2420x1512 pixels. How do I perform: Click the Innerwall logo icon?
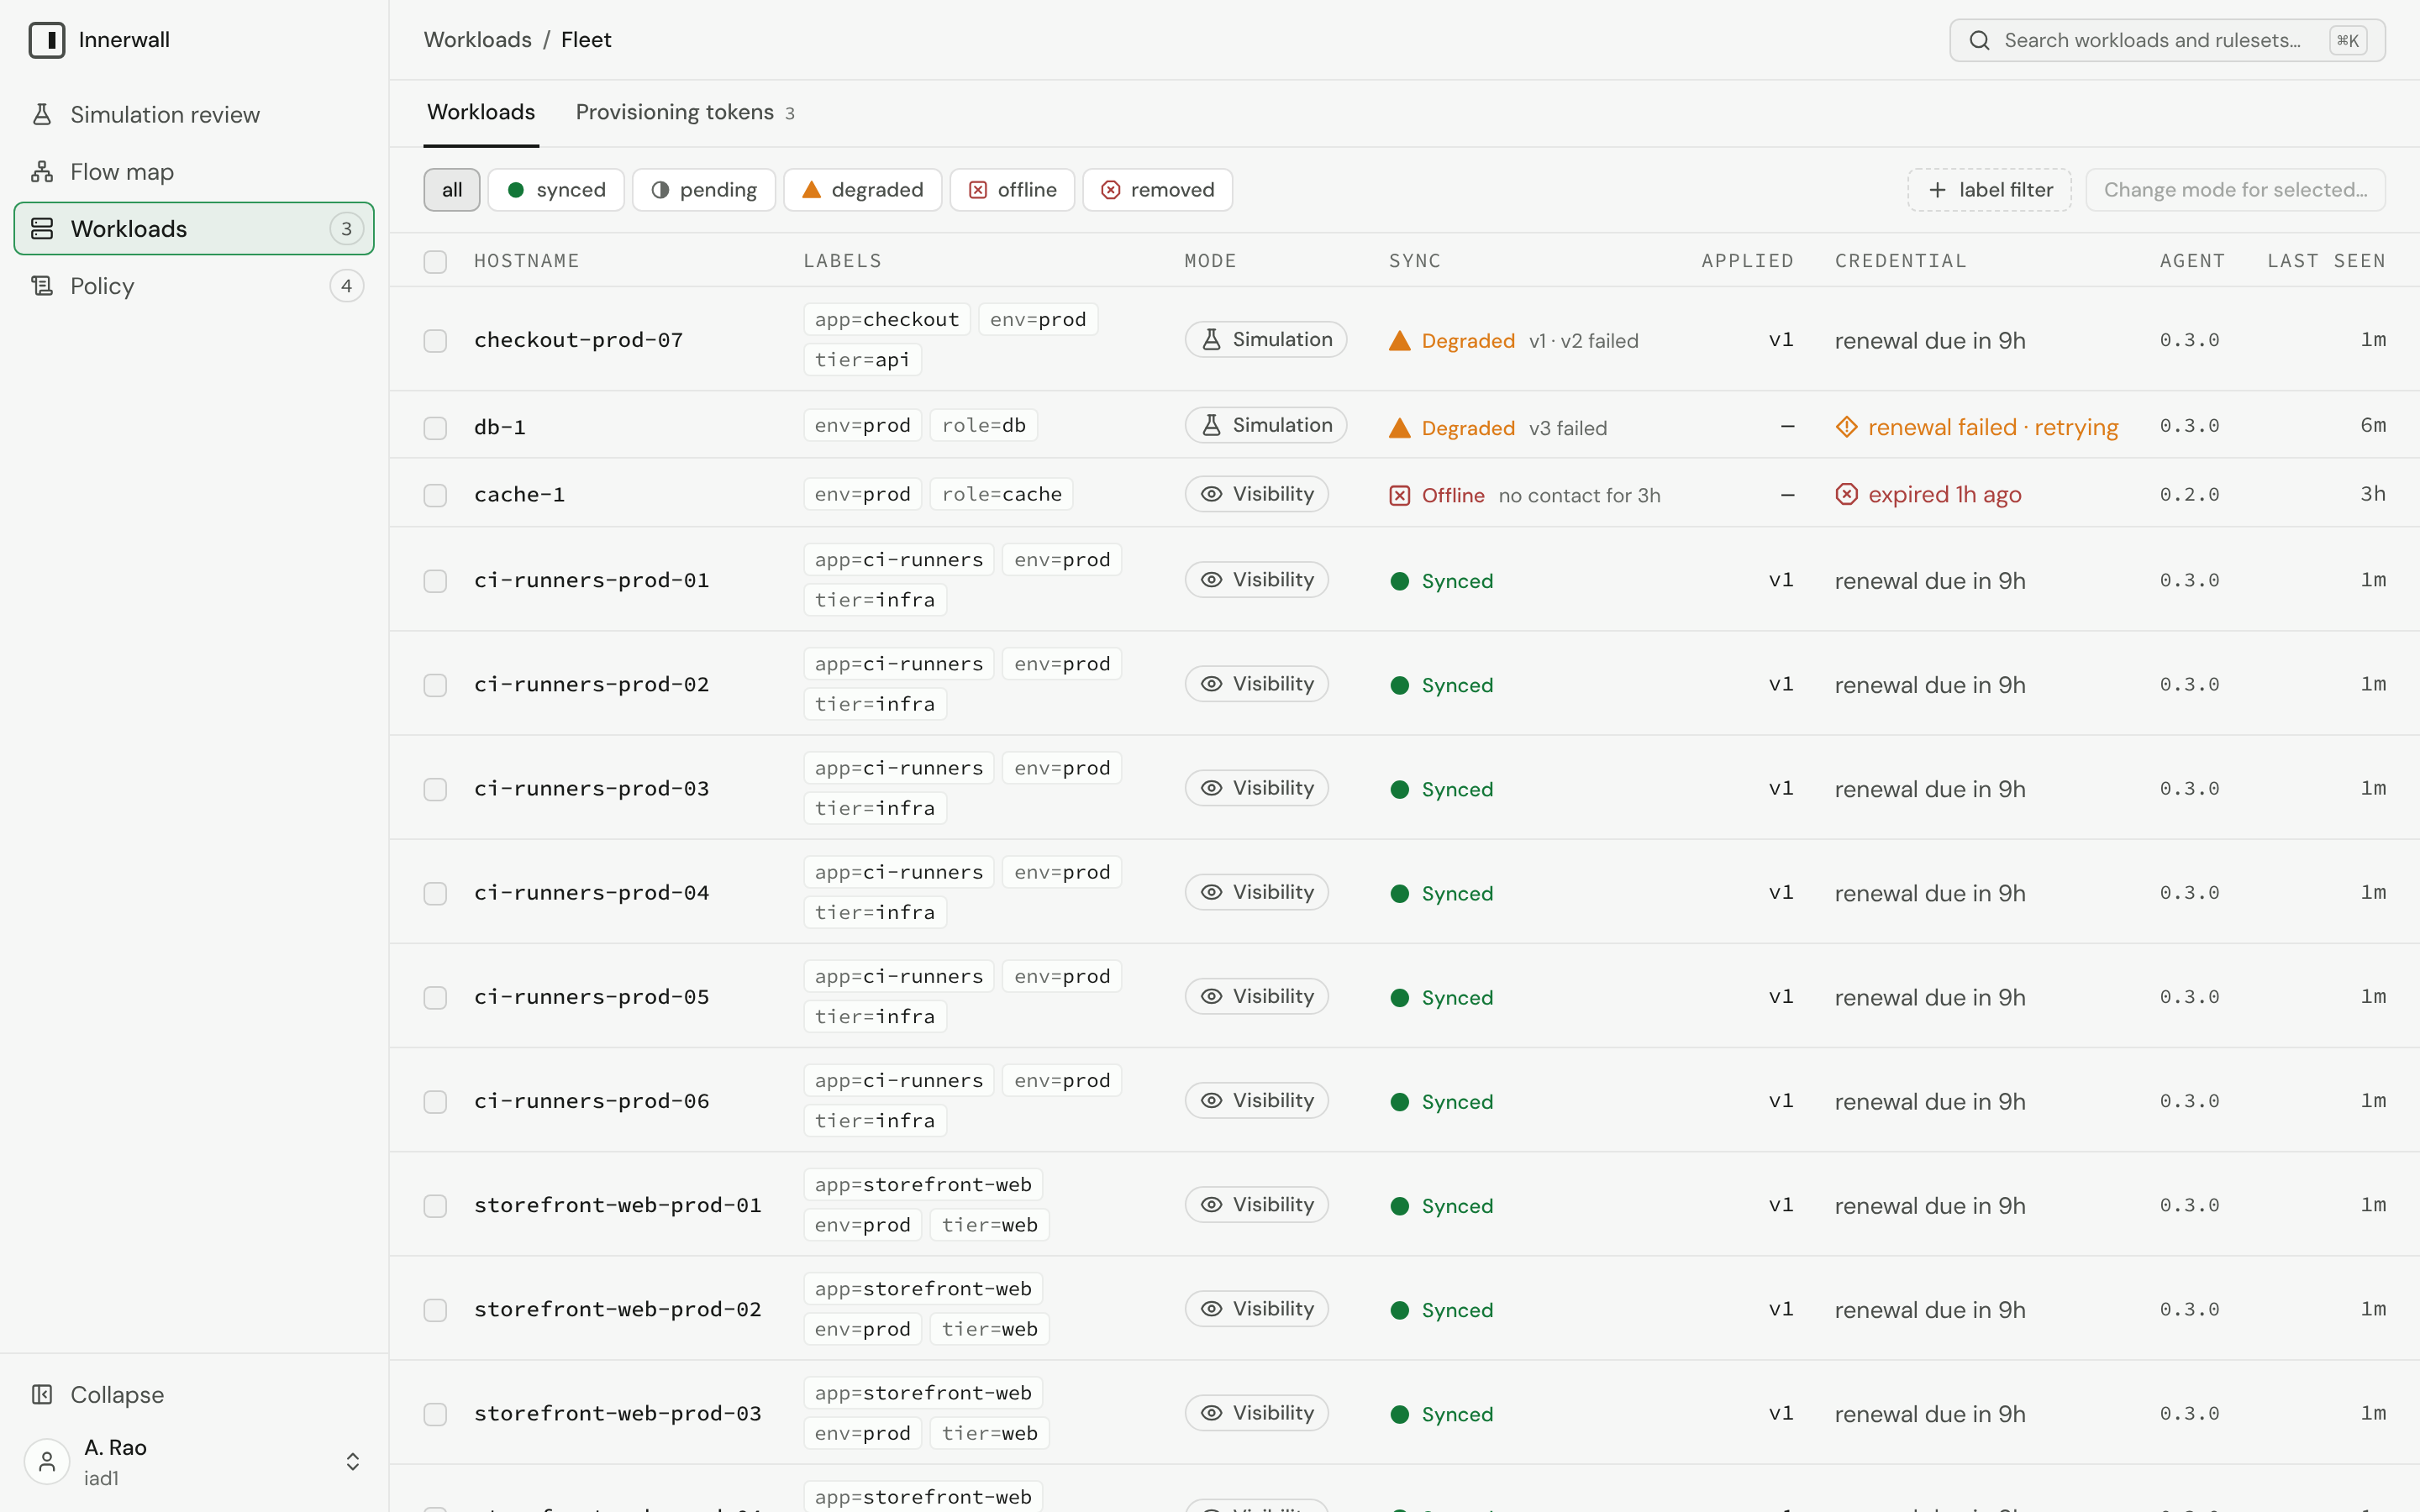(x=47, y=40)
